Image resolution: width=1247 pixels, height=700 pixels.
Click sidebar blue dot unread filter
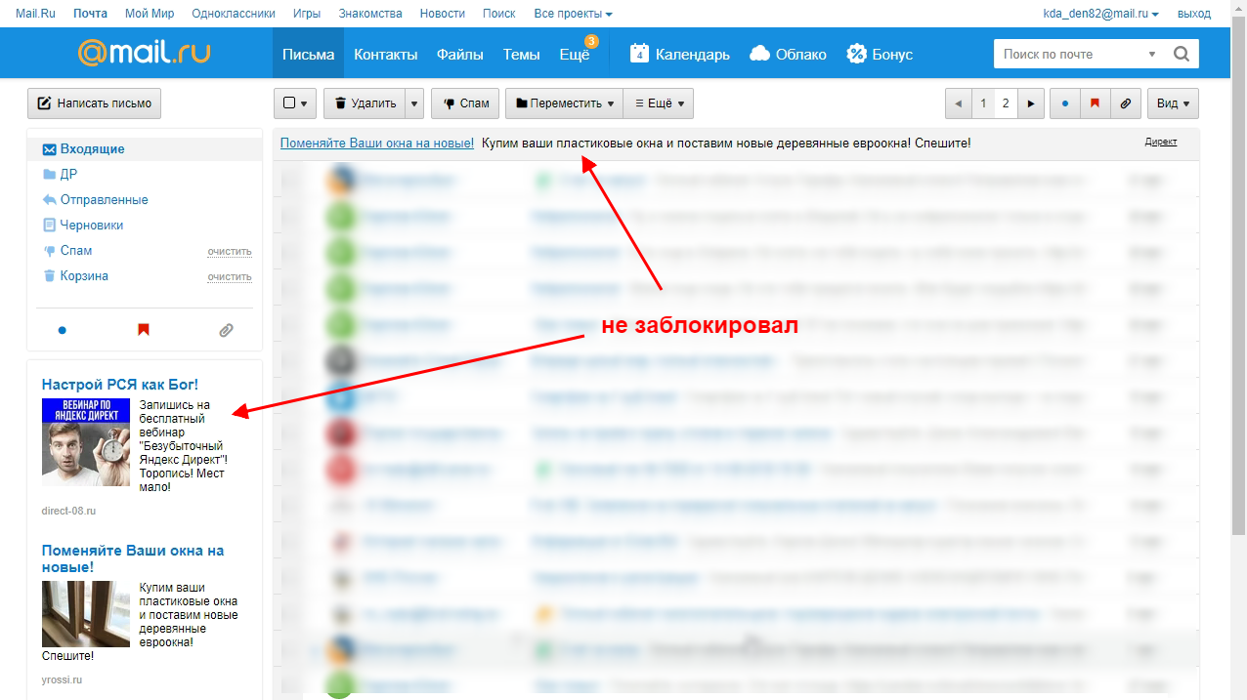click(x=63, y=330)
